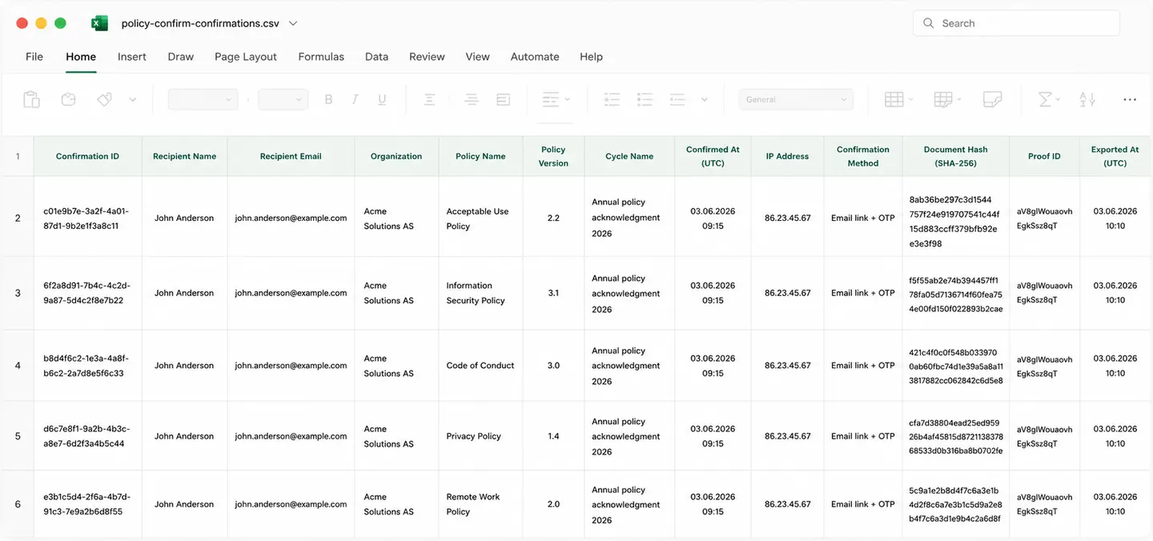
Task: Click the align left icon
Action: (x=429, y=99)
